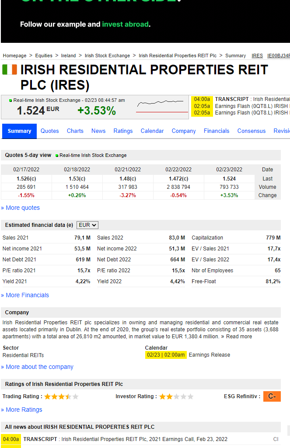Go to Homepage breadcrumb
The width and height of the screenshot is (290, 448).
(14, 56)
